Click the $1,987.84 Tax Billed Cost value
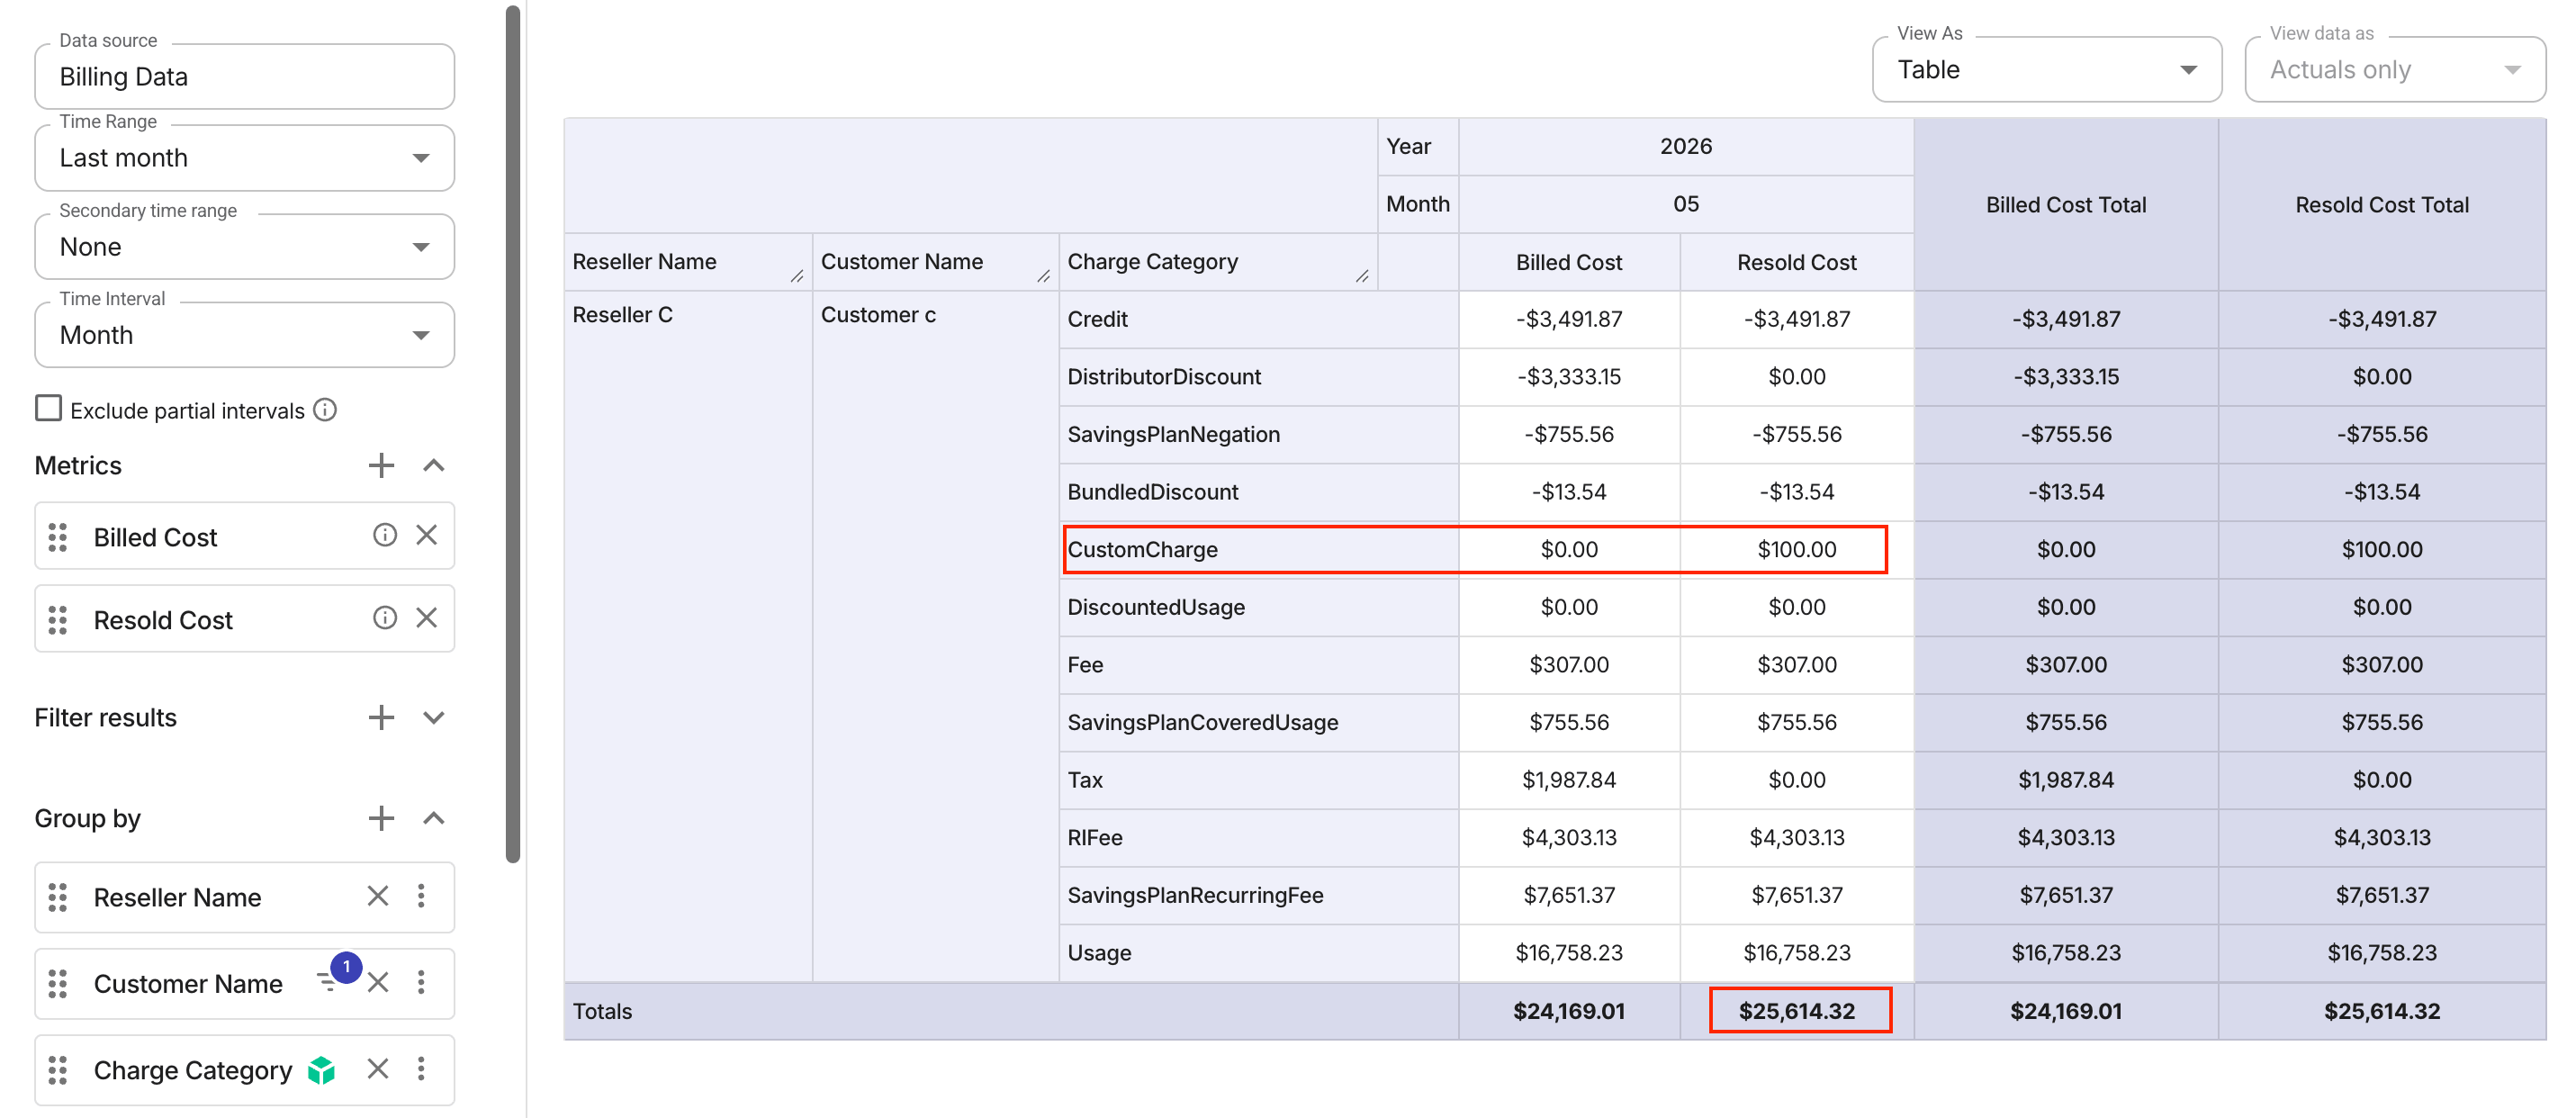This screenshot has width=2576, height=1118. pyautogui.click(x=1568, y=780)
